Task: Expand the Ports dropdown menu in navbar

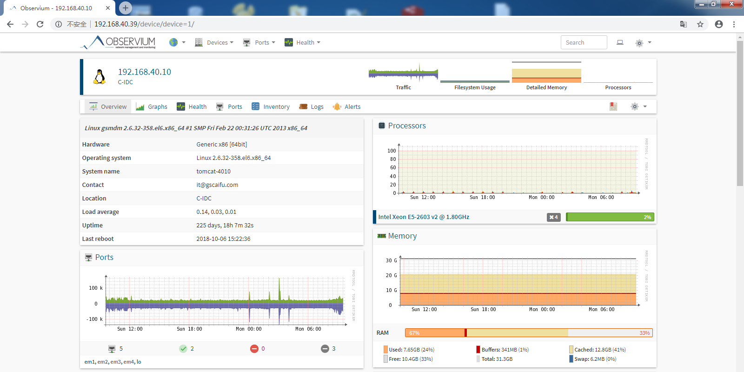Action: [265, 42]
